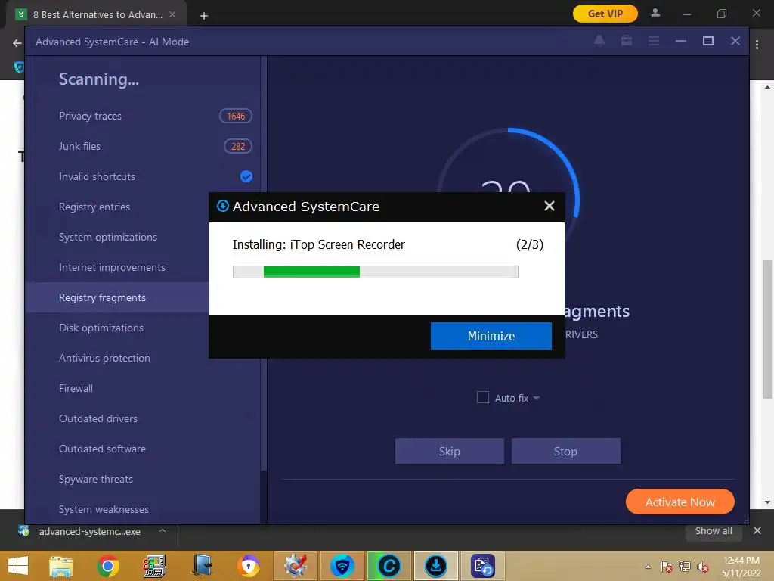Click the browser back arrow

point(17,43)
